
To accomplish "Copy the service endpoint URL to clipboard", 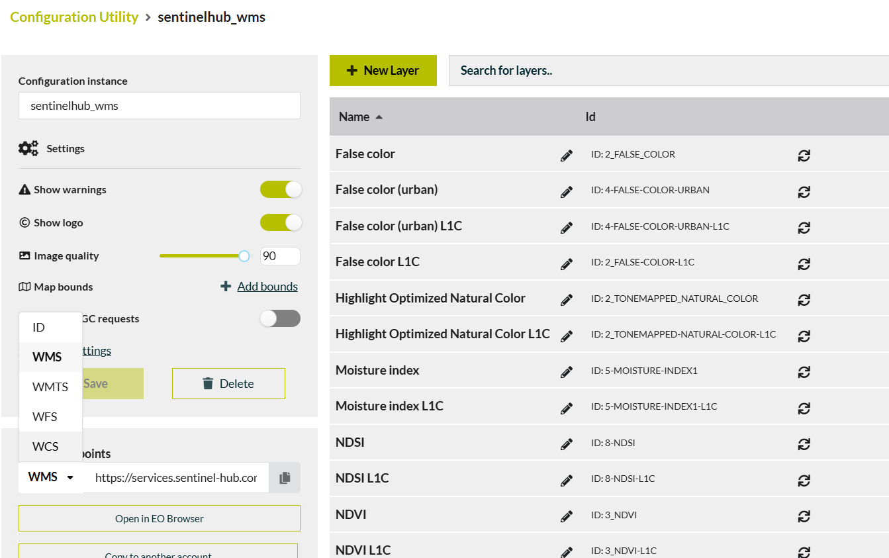I will (285, 477).
